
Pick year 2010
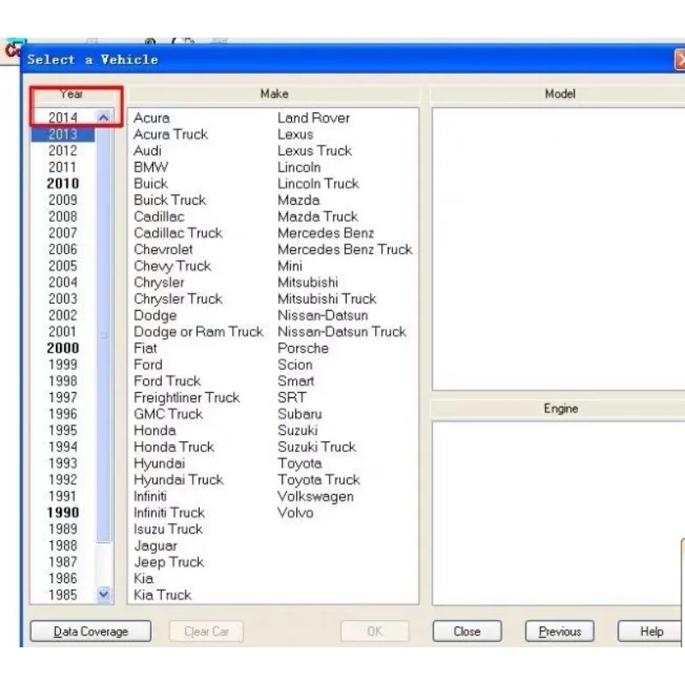(63, 183)
